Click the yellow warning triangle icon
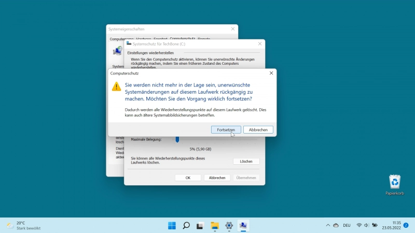The width and height of the screenshot is (415, 233). coord(116,86)
